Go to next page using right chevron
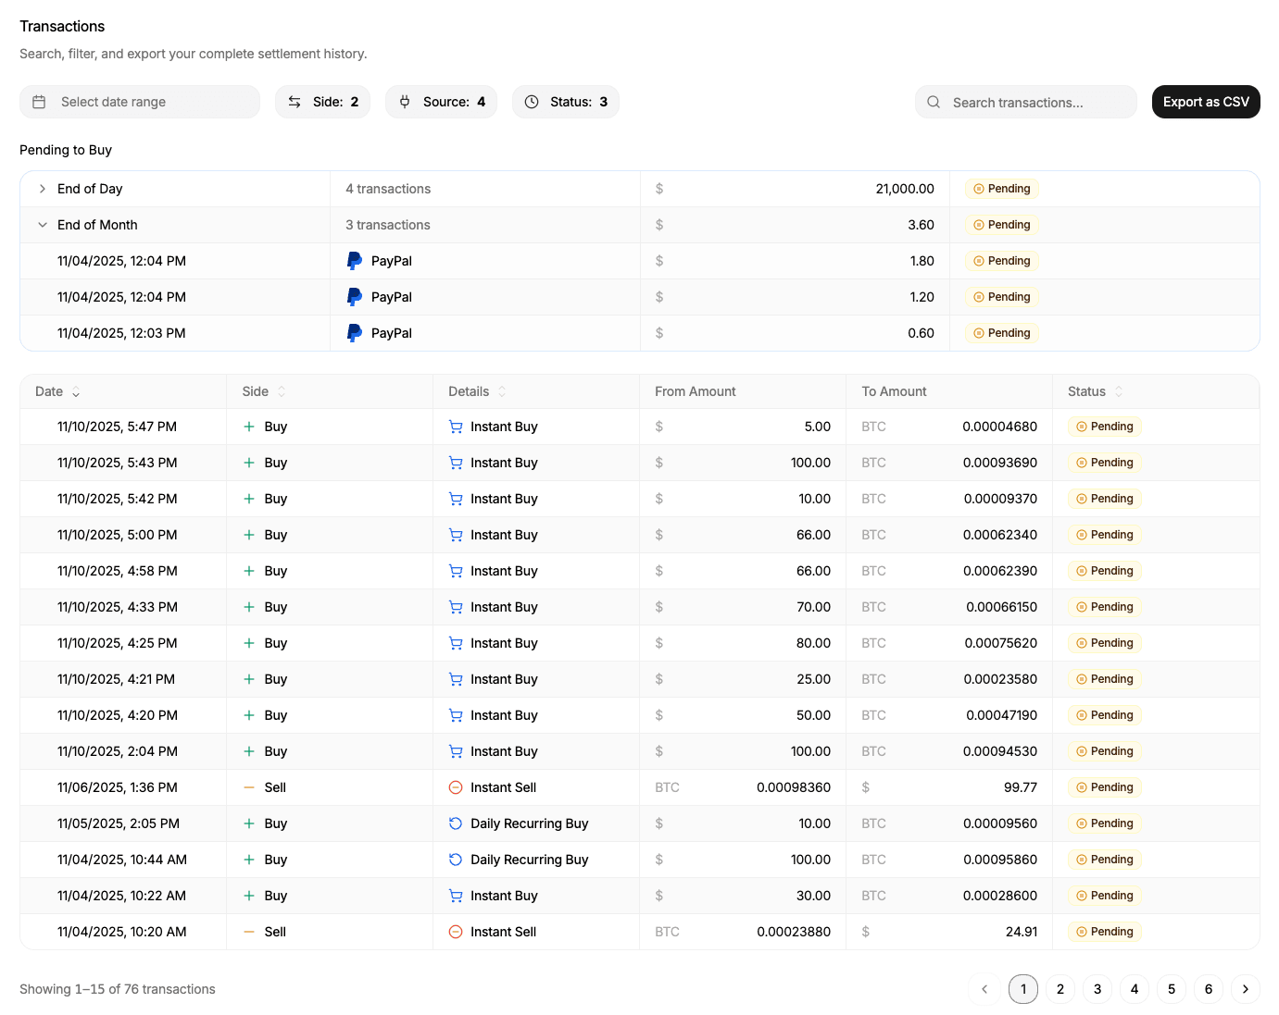The height and width of the screenshot is (1015, 1279). point(1246,989)
